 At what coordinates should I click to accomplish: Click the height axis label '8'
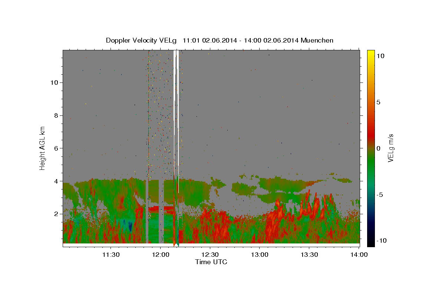[56, 115]
